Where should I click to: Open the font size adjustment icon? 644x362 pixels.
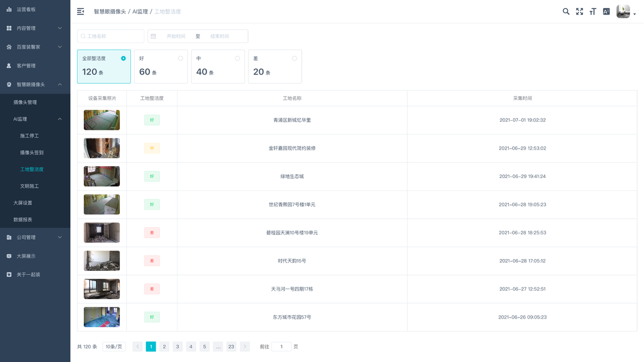[593, 11]
